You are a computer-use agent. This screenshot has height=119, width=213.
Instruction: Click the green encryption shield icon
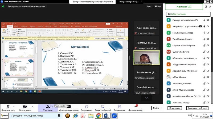[3, 6]
